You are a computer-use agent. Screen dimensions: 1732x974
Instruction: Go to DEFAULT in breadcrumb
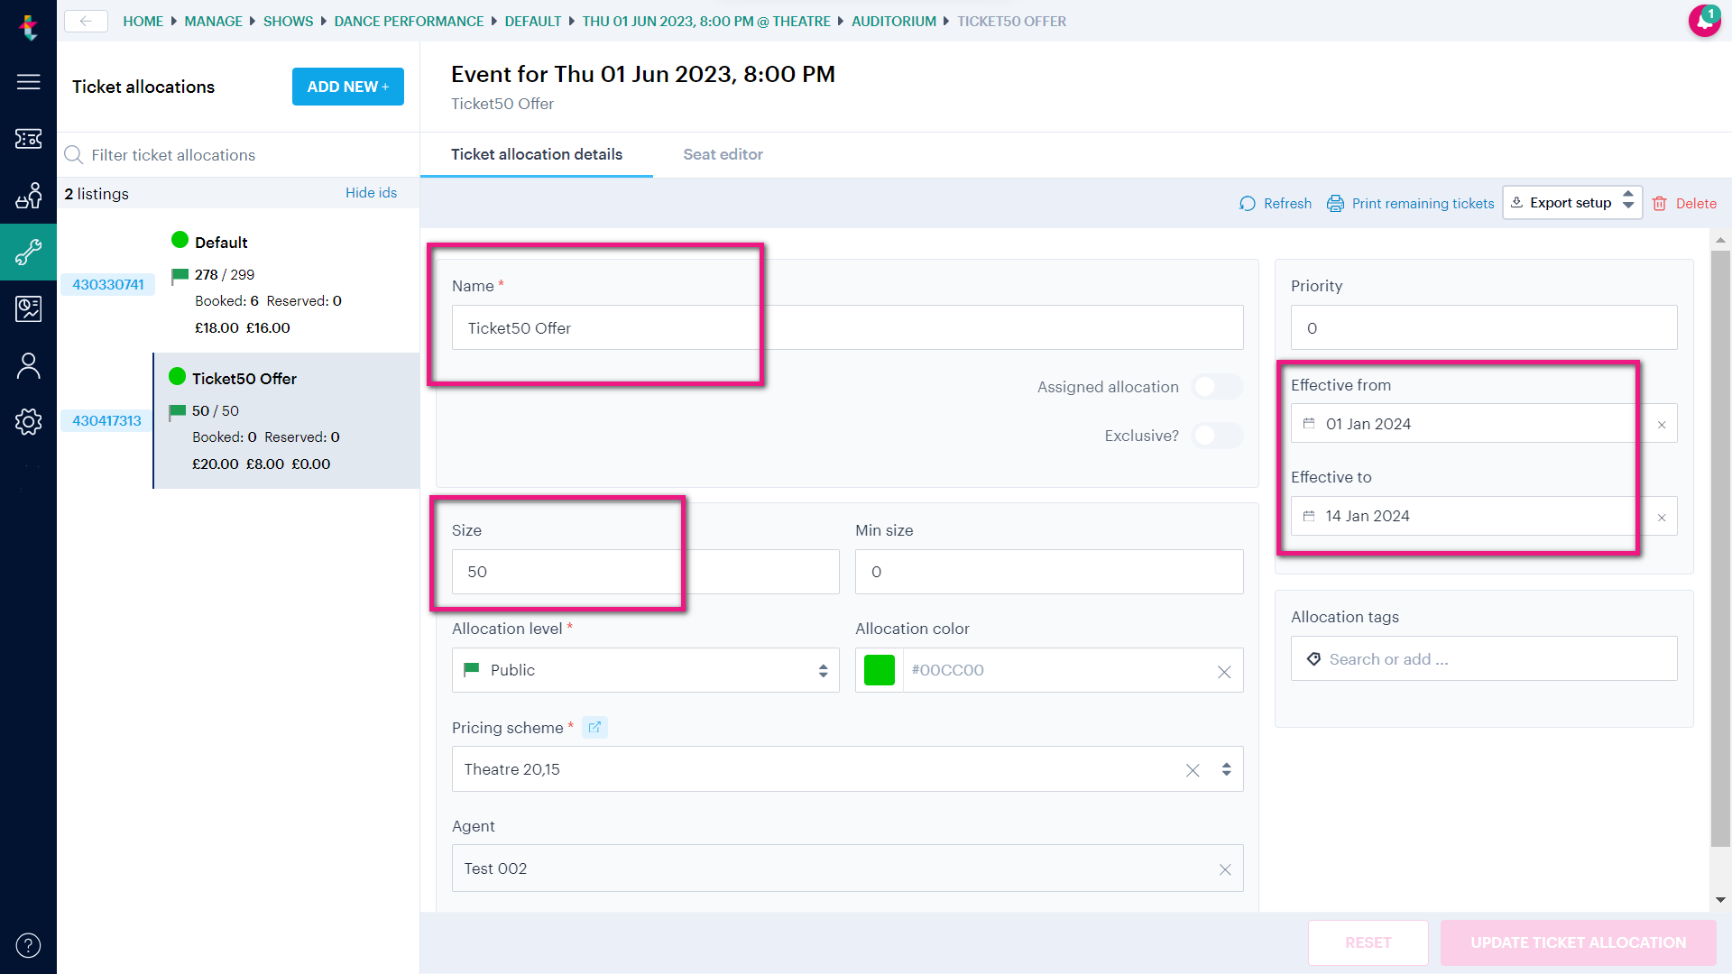pyautogui.click(x=532, y=21)
